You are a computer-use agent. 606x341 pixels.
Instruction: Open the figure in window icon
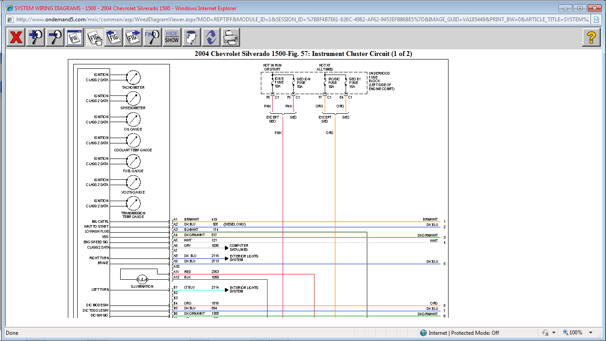click(x=75, y=37)
